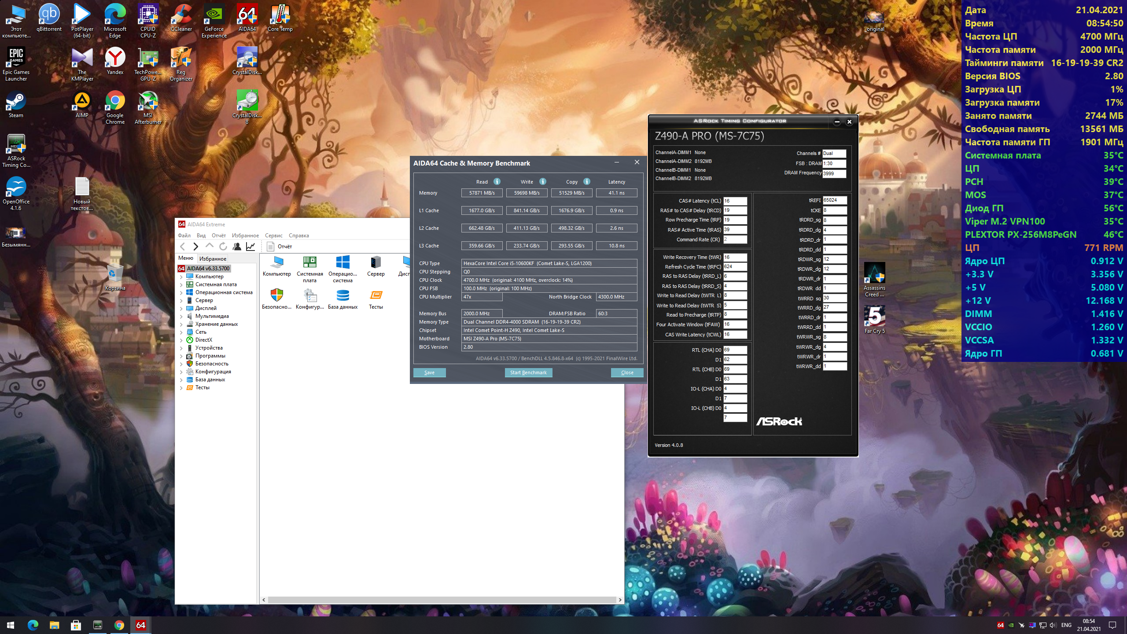
Task: Click the forward navigation arrow in AIDA64
Action: (196, 247)
